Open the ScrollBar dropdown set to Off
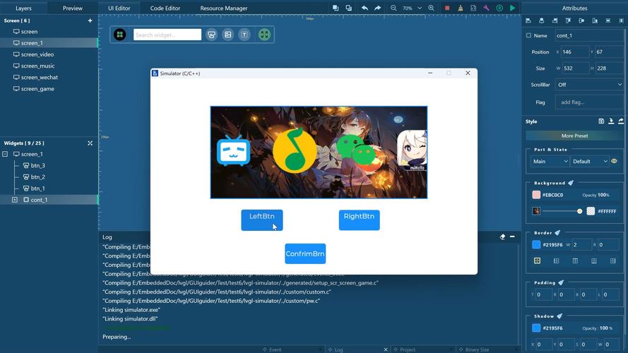Screen dimensions: 628x353 (589, 85)
